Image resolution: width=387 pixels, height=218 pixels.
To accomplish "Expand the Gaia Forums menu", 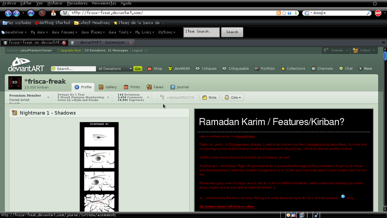I will tap(64, 32).
